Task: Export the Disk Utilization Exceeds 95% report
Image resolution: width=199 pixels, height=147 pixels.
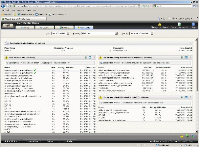Action: pyautogui.click(x=182, y=97)
